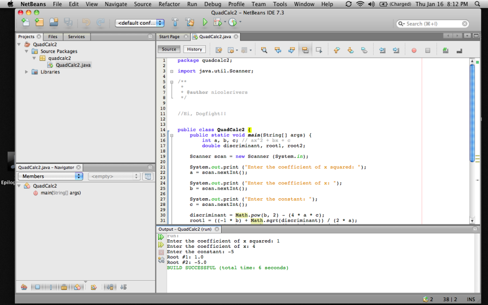Start macro recording with the red circle
The image size is (488, 305).
[414, 50]
